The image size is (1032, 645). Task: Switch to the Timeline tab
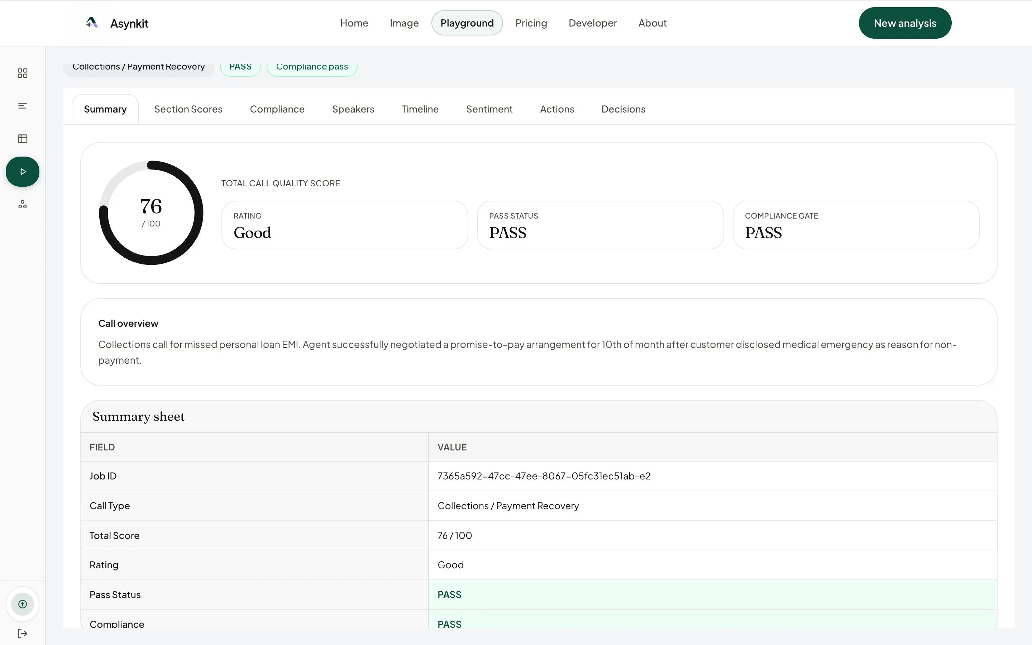click(x=420, y=109)
